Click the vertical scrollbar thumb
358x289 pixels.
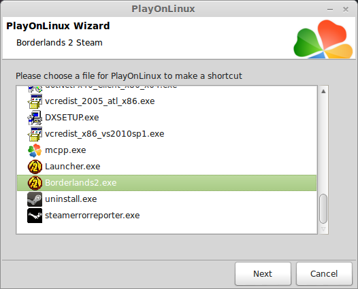tap(323, 209)
